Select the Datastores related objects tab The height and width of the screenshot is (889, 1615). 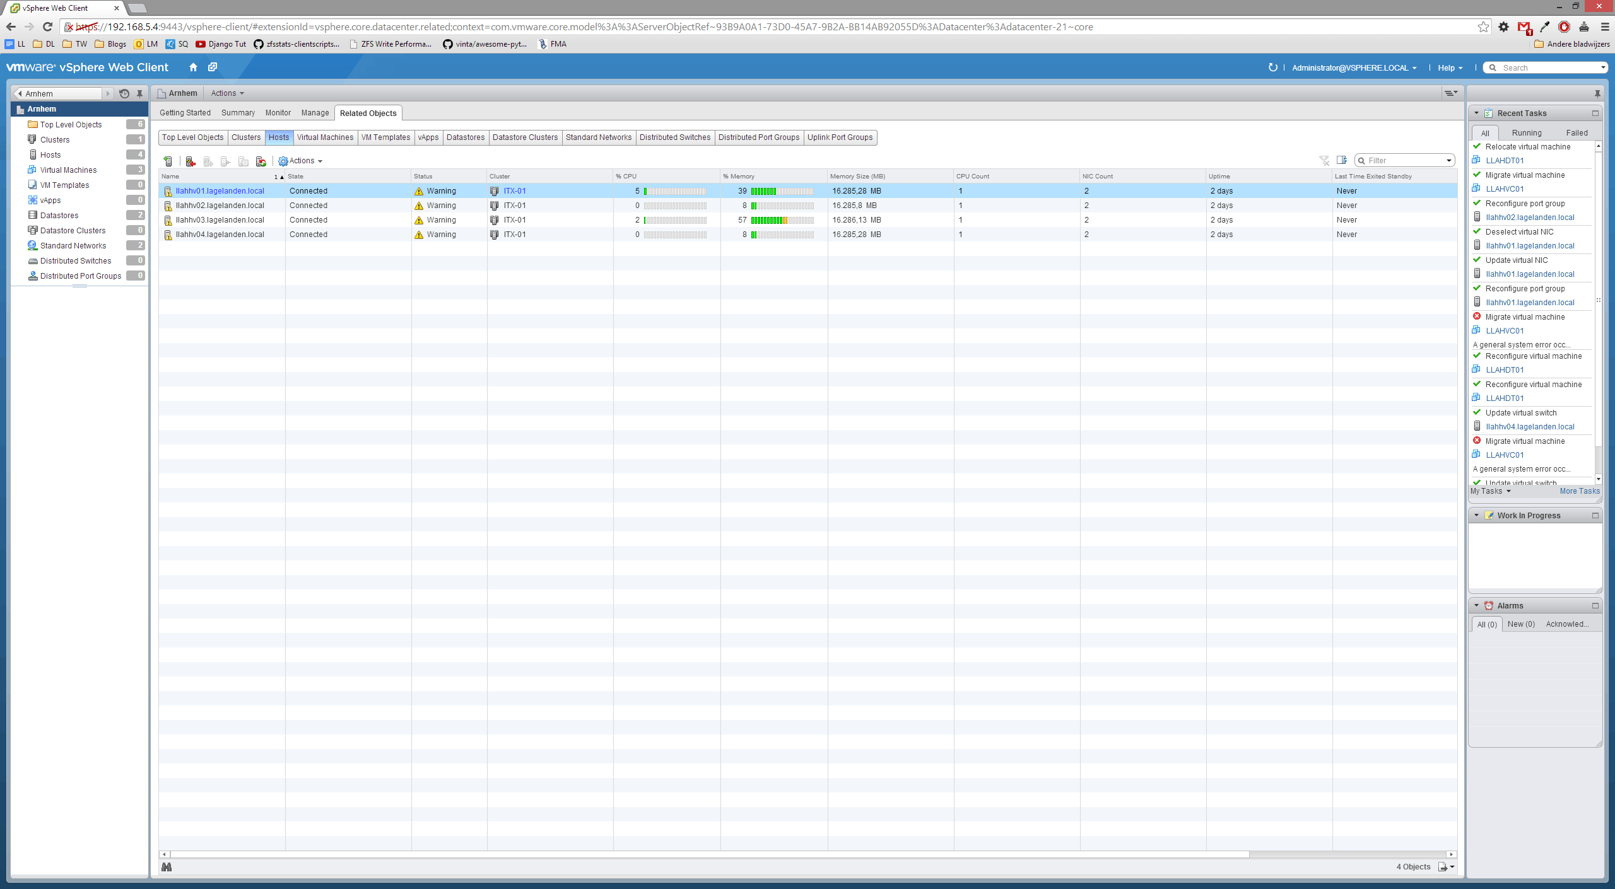click(466, 137)
